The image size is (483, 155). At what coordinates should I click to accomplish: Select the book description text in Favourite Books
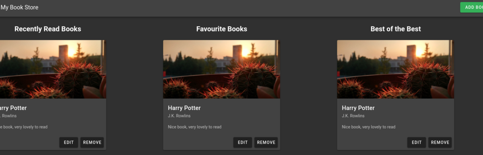click(x=194, y=127)
